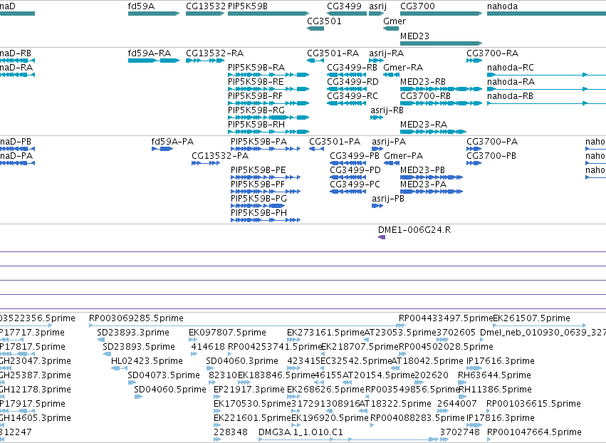Select the RP001036615.5prime EST label

pos(533,404)
